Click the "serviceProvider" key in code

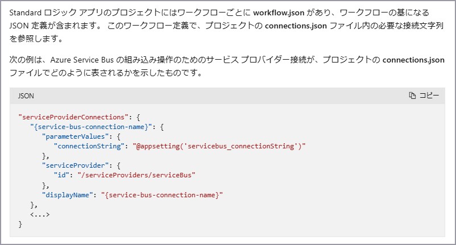tap(75, 165)
